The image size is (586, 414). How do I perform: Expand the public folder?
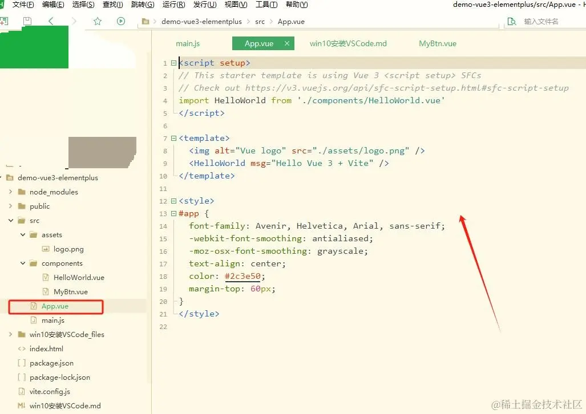pos(10,206)
